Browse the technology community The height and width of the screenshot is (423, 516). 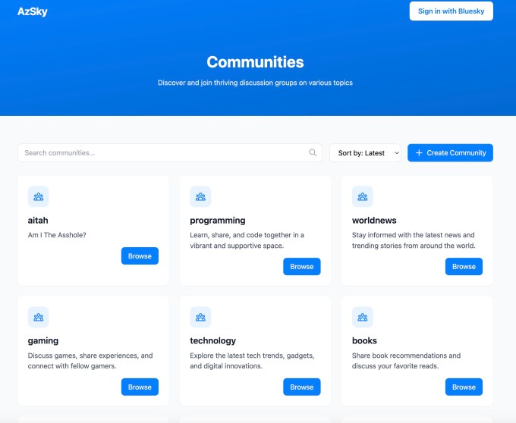tap(302, 387)
